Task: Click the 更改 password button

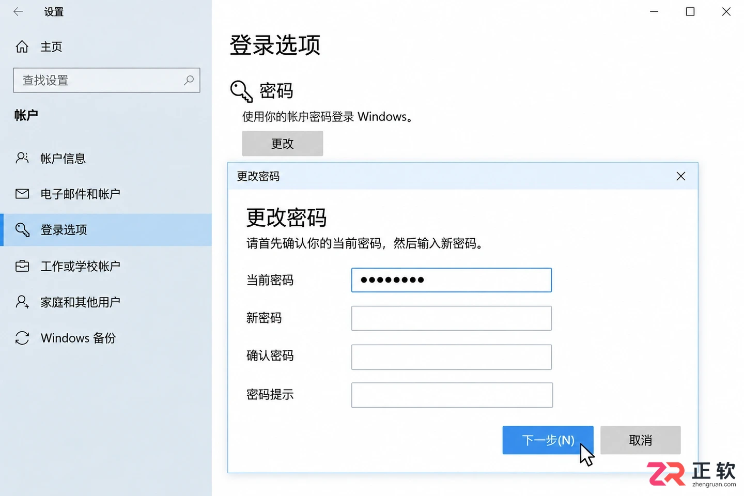Action: [x=283, y=143]
